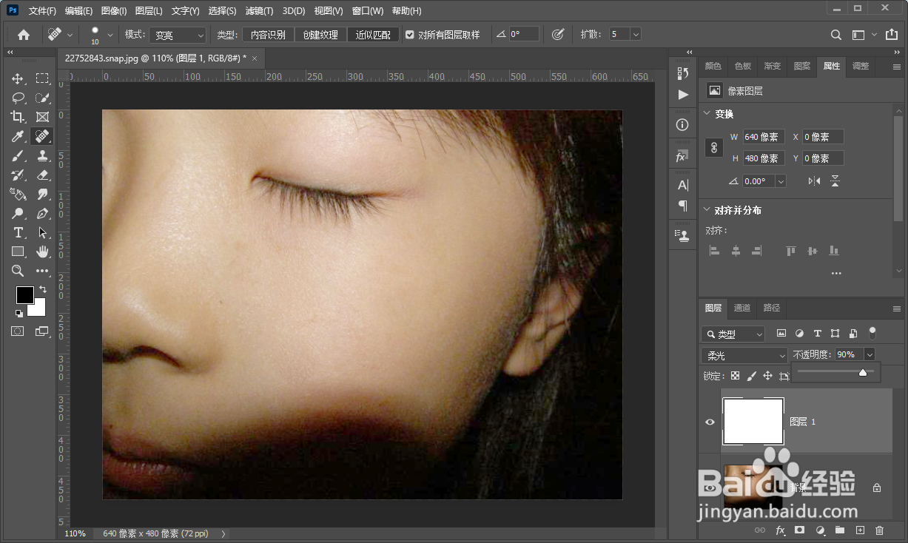Open the blend mode dropdown showing 柔光
The width and height of the screenshot is (908, 543).
coord(744,356)
